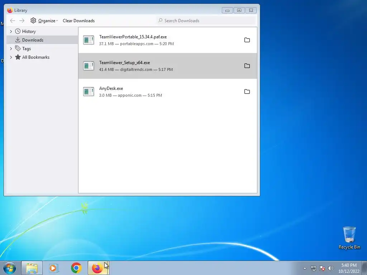This screenshot has width=367, height=275.
Task: Click the volume speaker tray icon
Action: pyautogui.click(x=331, y=268)
